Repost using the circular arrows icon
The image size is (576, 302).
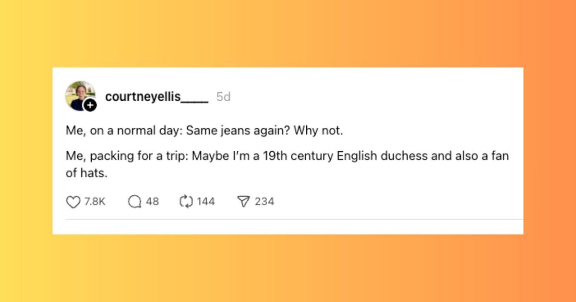point(186,202)
